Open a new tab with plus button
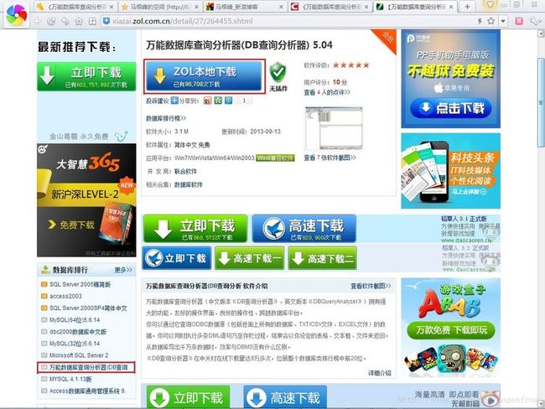545x409 pixels. pyautogui.click(x=468, y=6)
